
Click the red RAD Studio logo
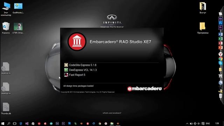click(77, 42)
